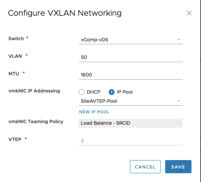Click the vmkNIC Teaming Policy label
This screenshot has width=201, height=182.
tap(36, 121)
